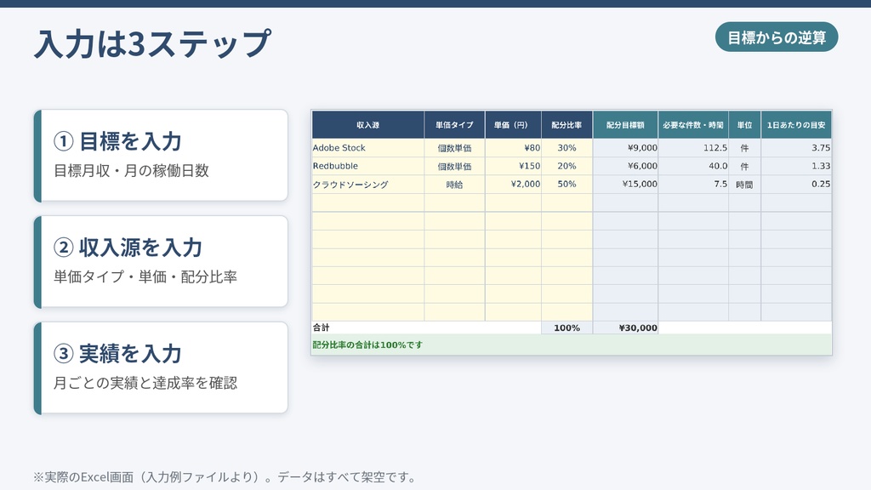Click the 1日あたりの目安 column header

pyautogui.click(x=796, y=125)
